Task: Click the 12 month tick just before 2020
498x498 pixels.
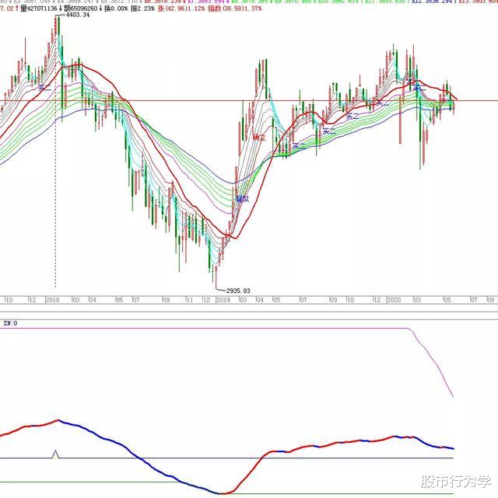Action: [x=377, y=300]
